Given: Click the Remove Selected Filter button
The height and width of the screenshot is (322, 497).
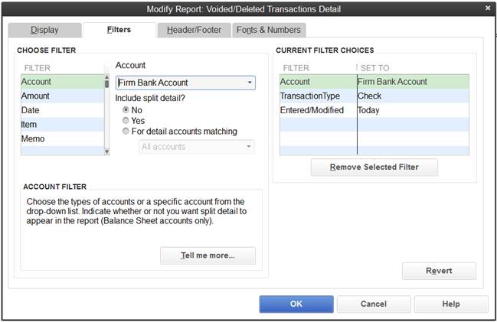Looking at the screenshot, I should coord(374,168).
